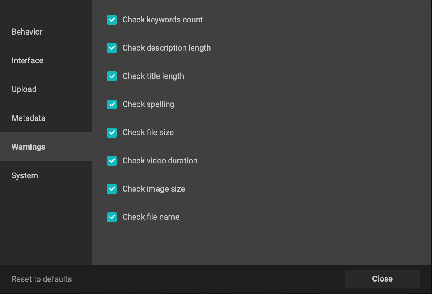Viewport: 432px width, 294px height.
Task: Switch to the Interface settings
Action: click(27, 60)
